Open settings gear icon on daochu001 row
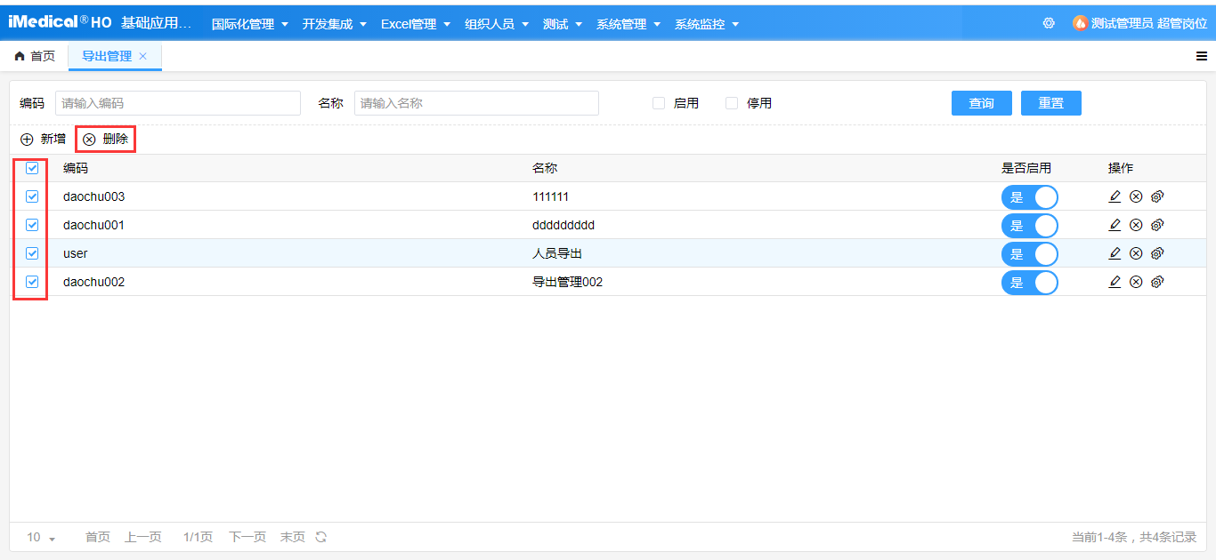This screenshot has height=560, width=1216. click(1157, 225)
